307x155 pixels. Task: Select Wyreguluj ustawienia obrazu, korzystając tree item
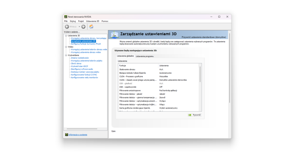click(88, 38)
